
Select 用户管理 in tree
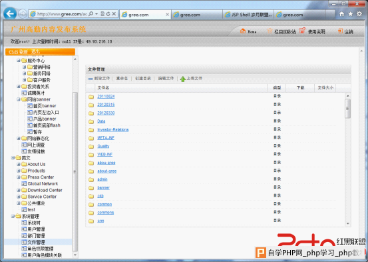coord(36,229)
